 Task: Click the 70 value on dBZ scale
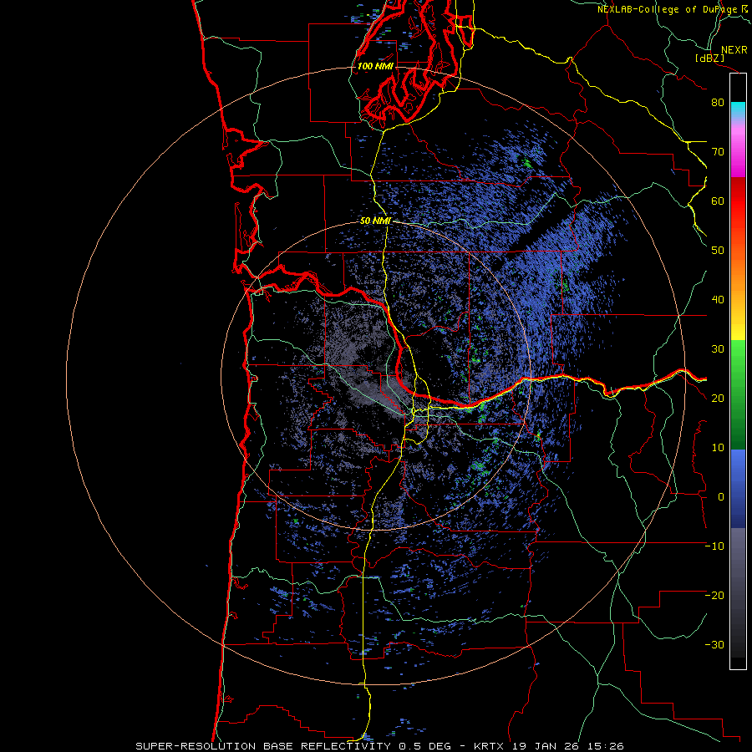pos(718,151)
